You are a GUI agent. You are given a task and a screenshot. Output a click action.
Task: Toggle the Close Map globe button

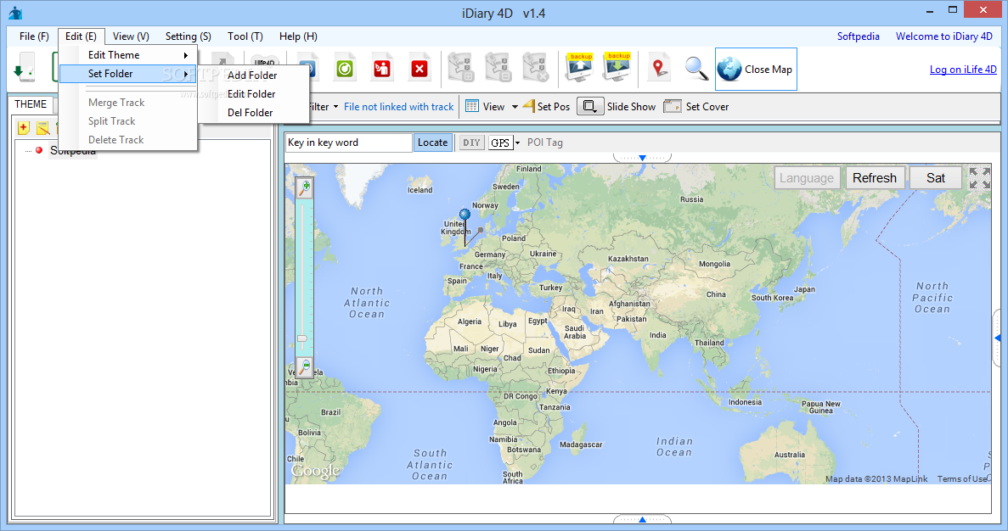tap(756, 69)
